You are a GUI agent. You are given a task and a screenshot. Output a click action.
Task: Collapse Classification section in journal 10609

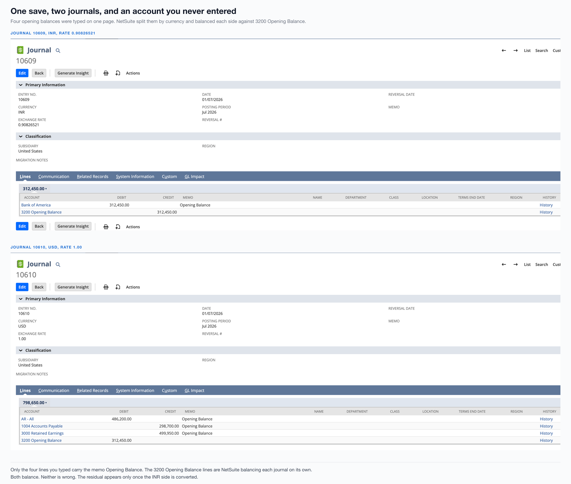pos(21,136)
